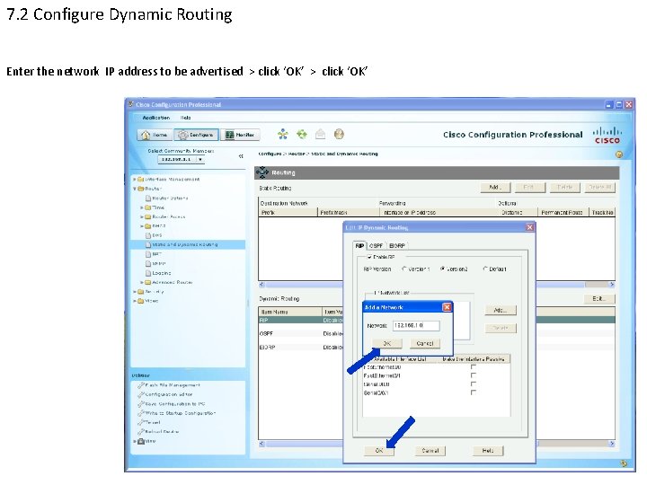Click the globe help icon in toolbar
The width and height of the screenshot is (647, 485).
(x=339, y=134)
